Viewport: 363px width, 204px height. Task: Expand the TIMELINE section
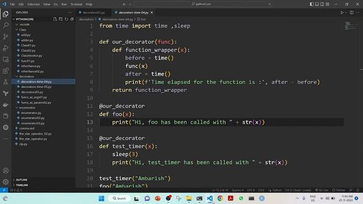click(x=44, y=185)
